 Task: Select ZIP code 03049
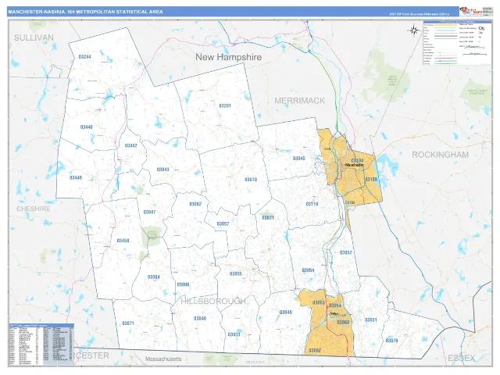tap(286, 312)
